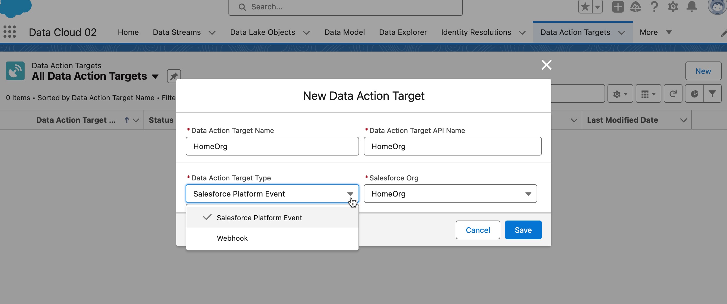The width and height of the screenshot is (727, 304).
Task: Save the new data action target
Action: click(523, 230)
